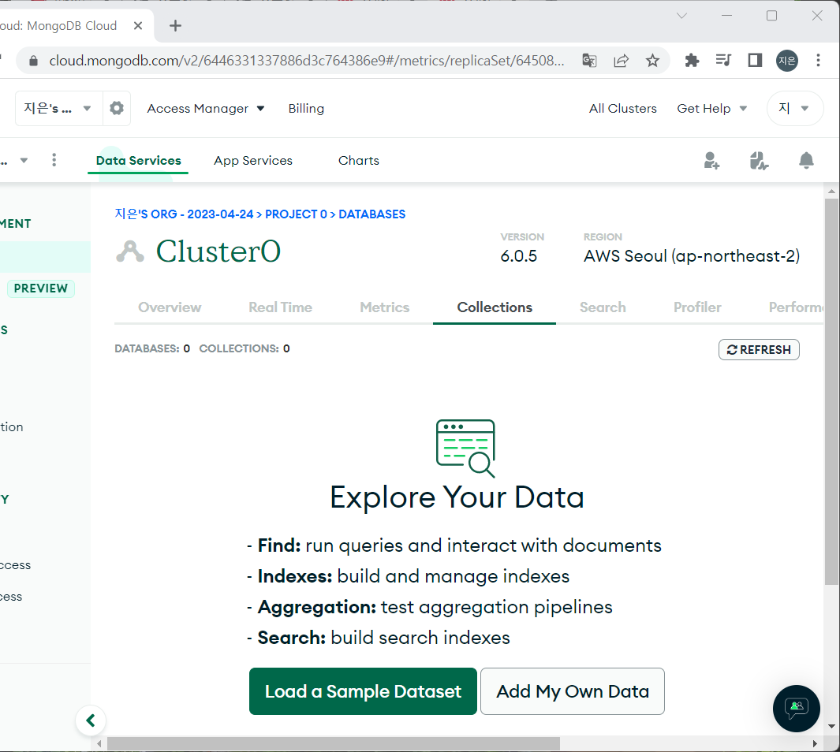Click the vertical page scrollbar
This screenshot has height=752, width=840.
pyautogui.click(x=831, y=391)
